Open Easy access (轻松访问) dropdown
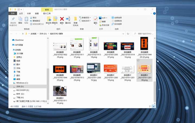Screen dimensions: 195x123 tap(85, 21)
